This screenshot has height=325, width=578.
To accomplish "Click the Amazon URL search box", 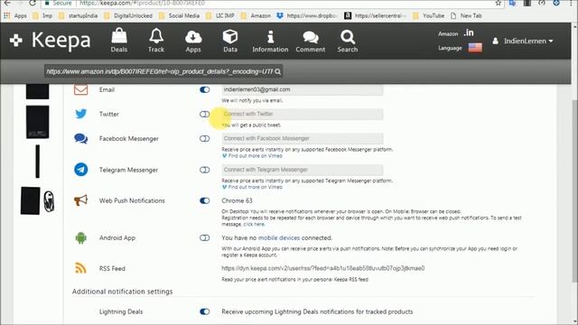I will coord(163,71).
